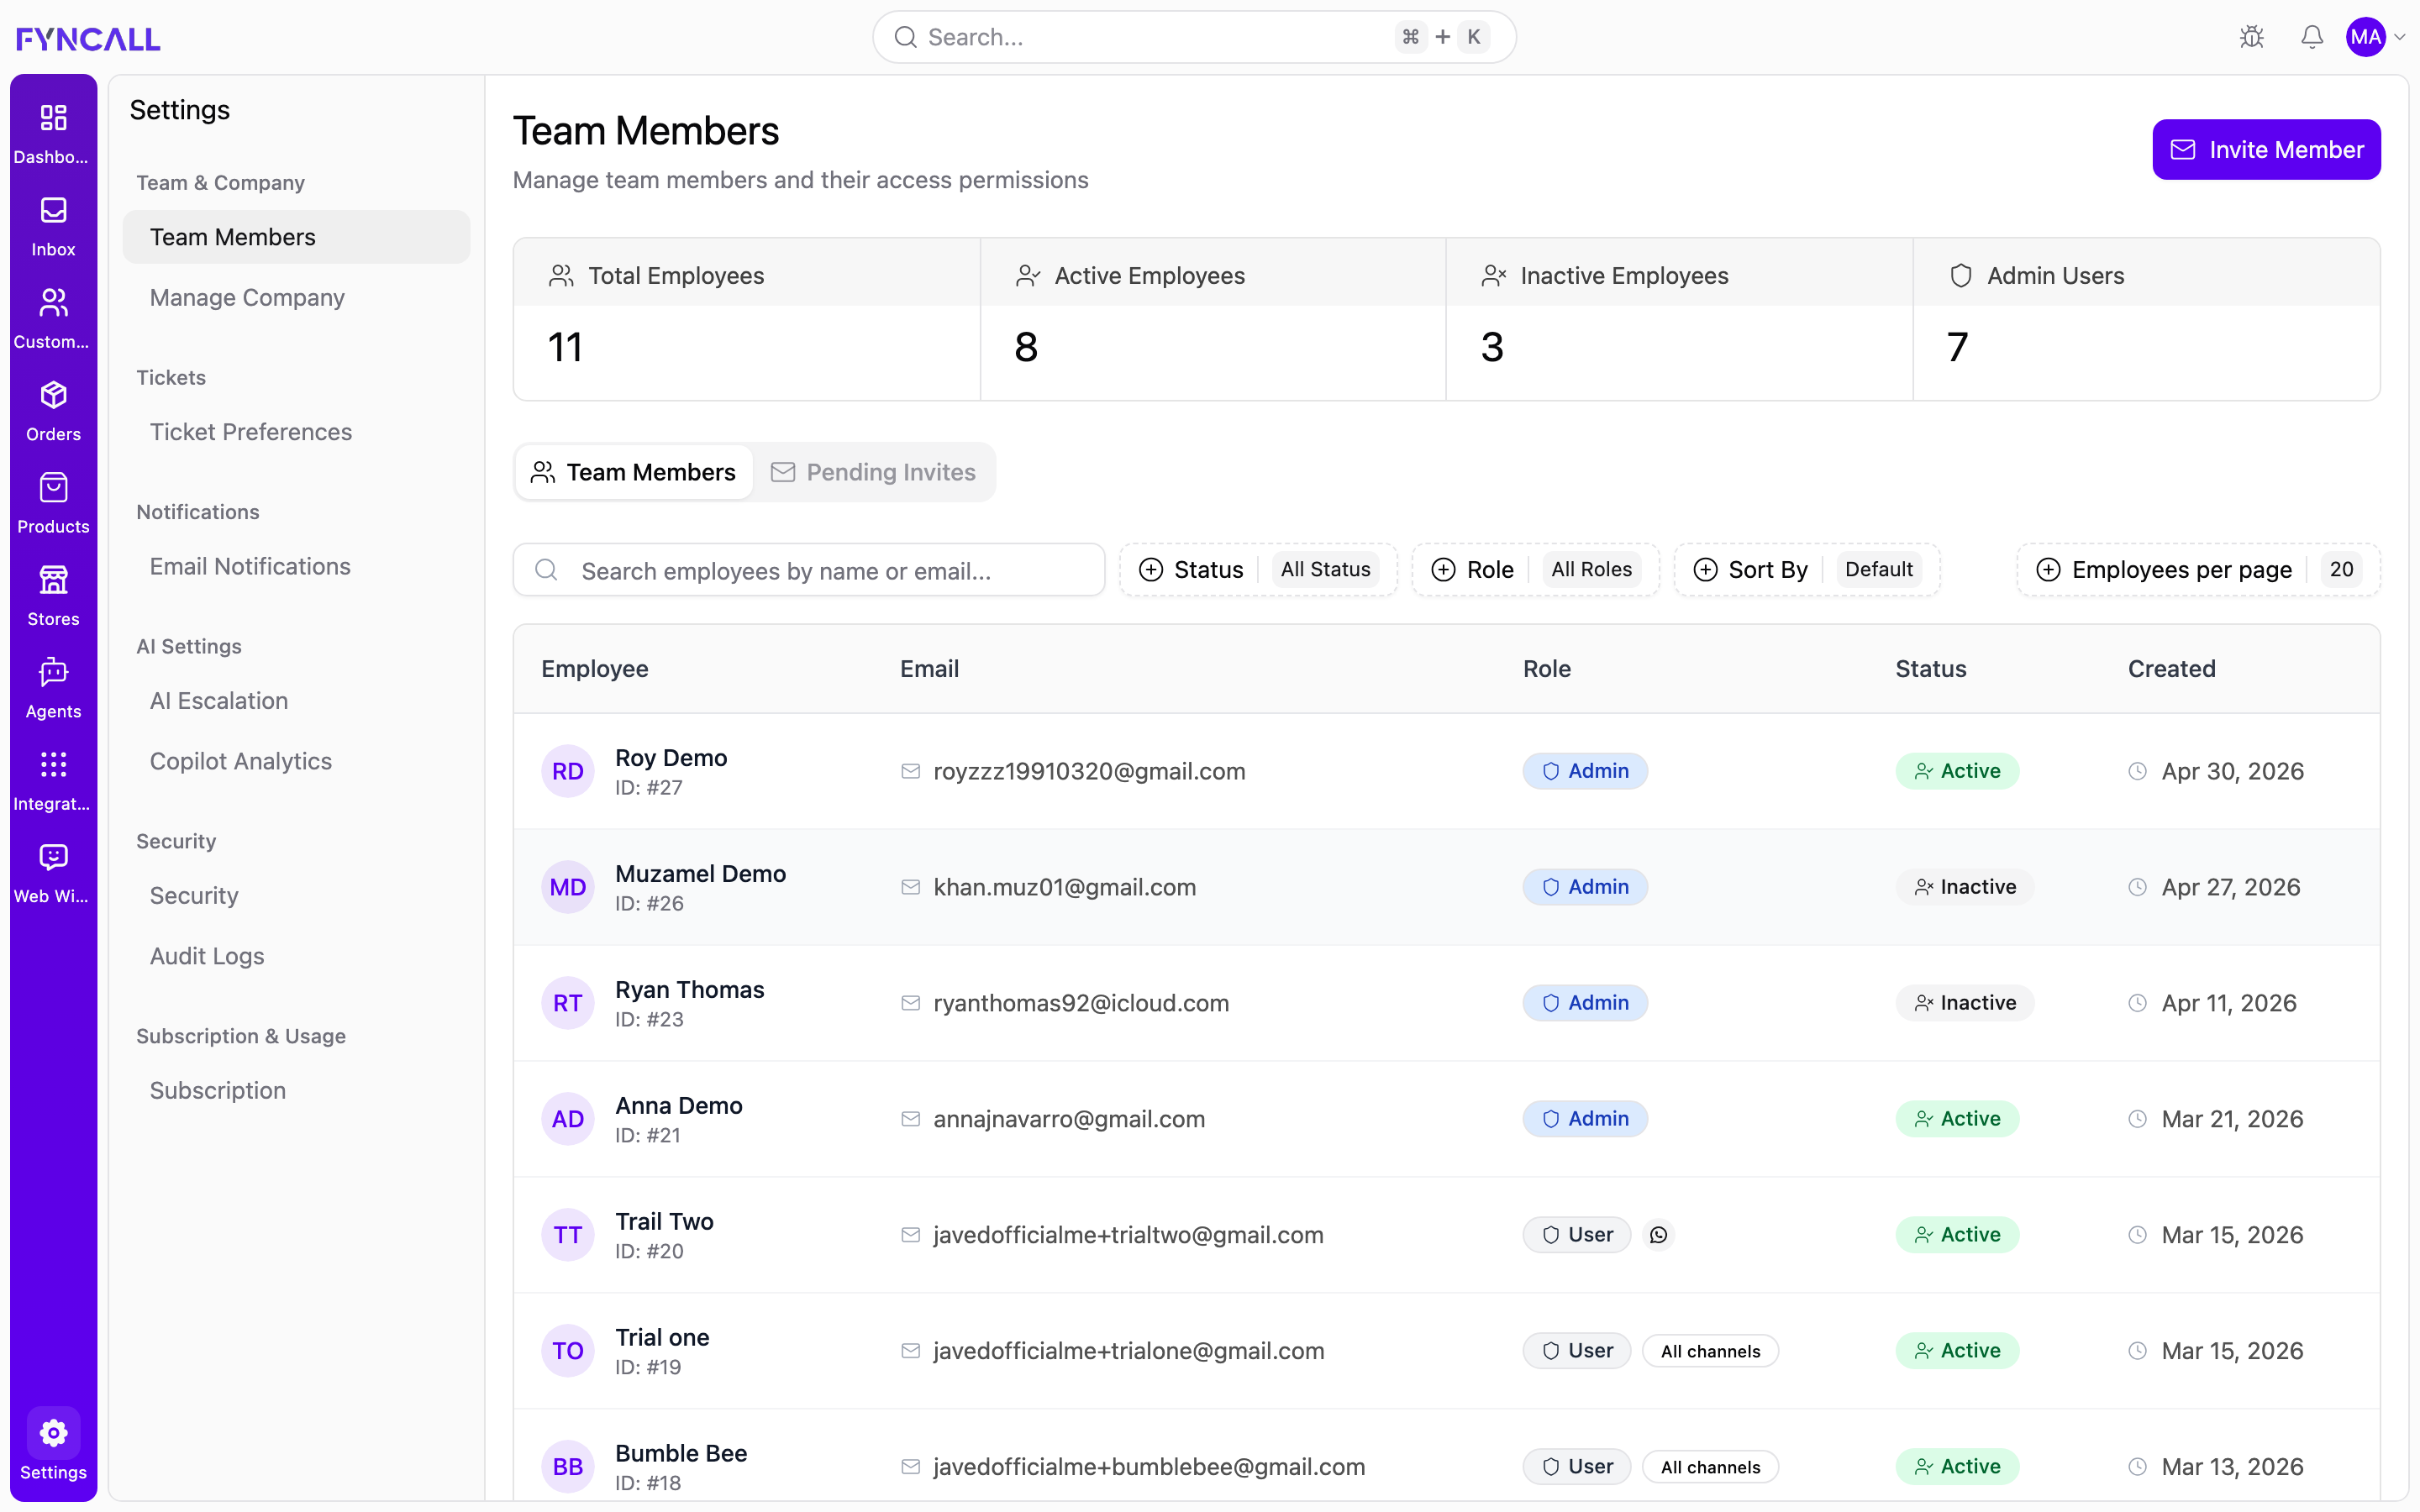Switch to the Pending Invites tab

[x=873, y=472]
